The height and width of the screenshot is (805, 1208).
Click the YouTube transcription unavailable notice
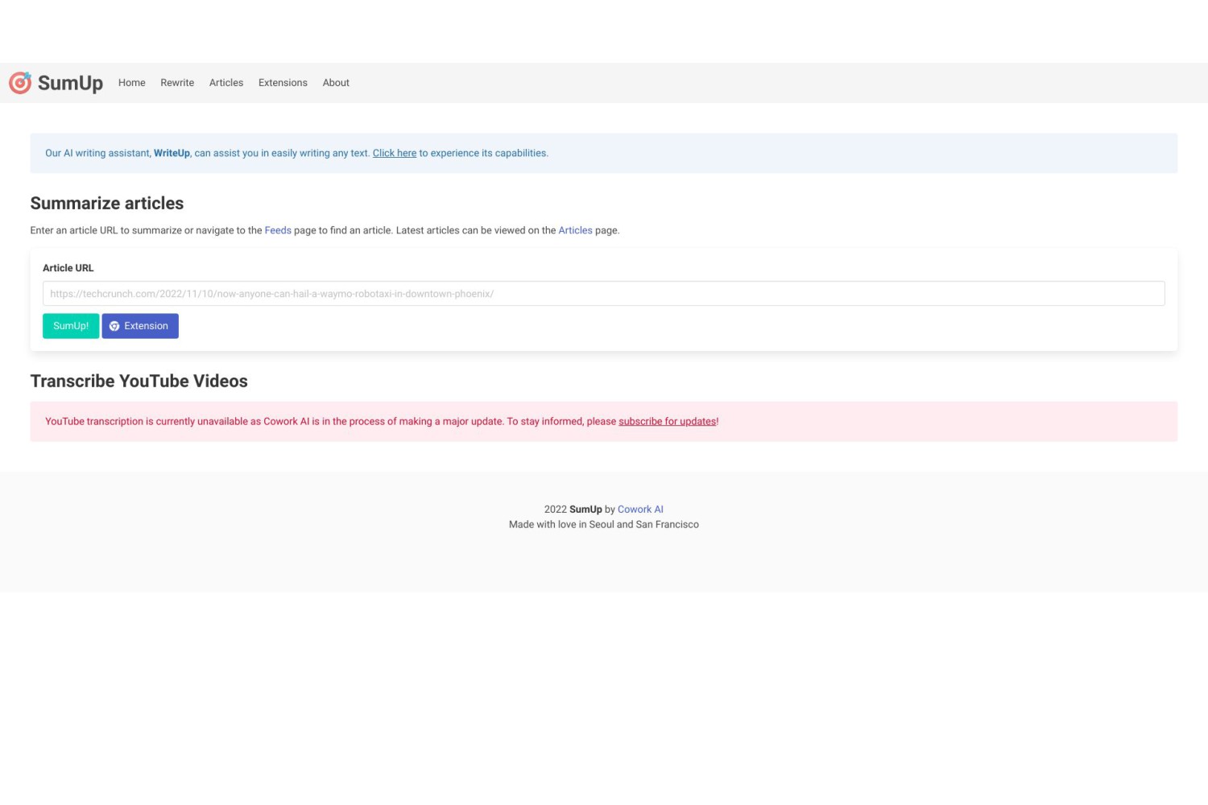tap(604, 421)
